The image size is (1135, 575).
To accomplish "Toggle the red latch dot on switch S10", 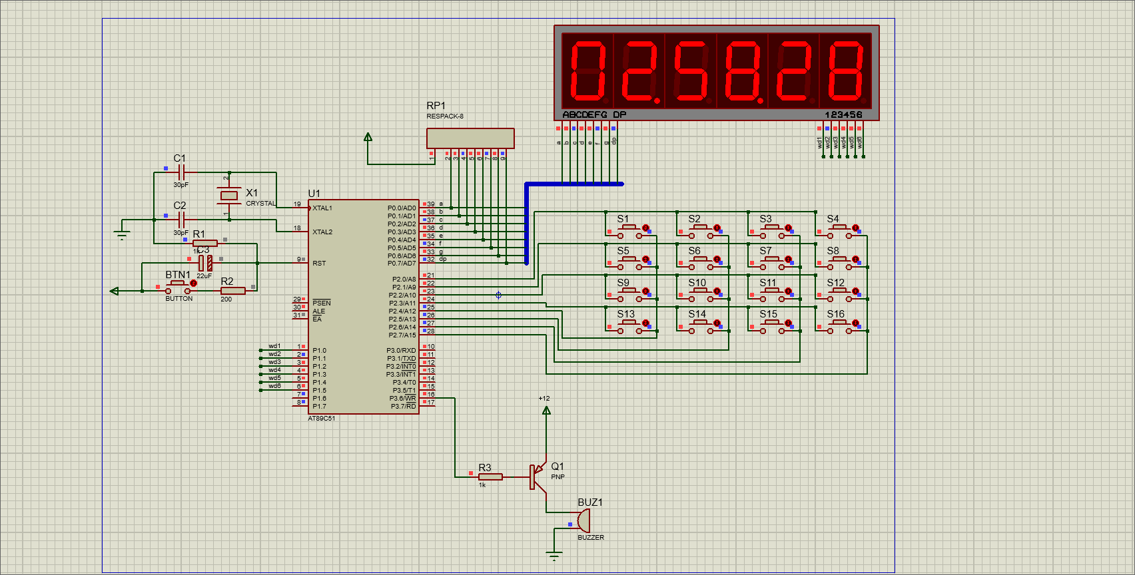I will [x=717, y=291].
